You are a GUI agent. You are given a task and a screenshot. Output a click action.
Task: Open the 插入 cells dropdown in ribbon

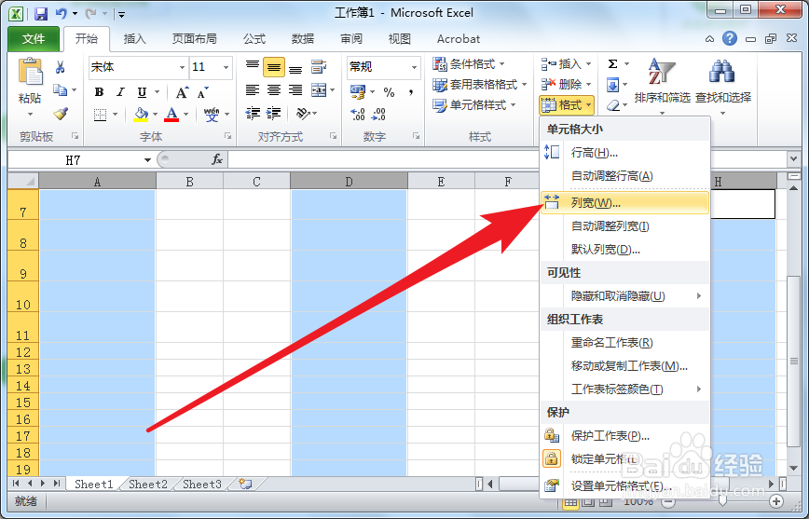coord(566,64)
